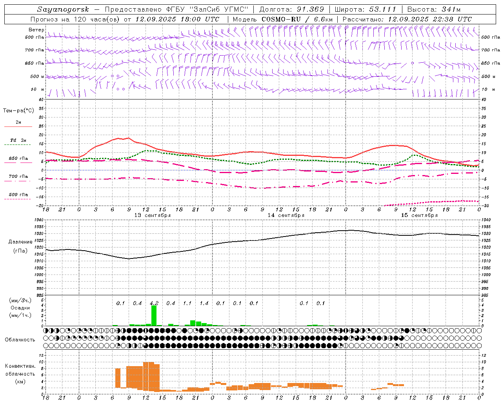The height and width of the screenshot is (401, 502).
Task: Click the 'Модель COSMO-RU / 6.6км' model label
Action: coord(283,19)
